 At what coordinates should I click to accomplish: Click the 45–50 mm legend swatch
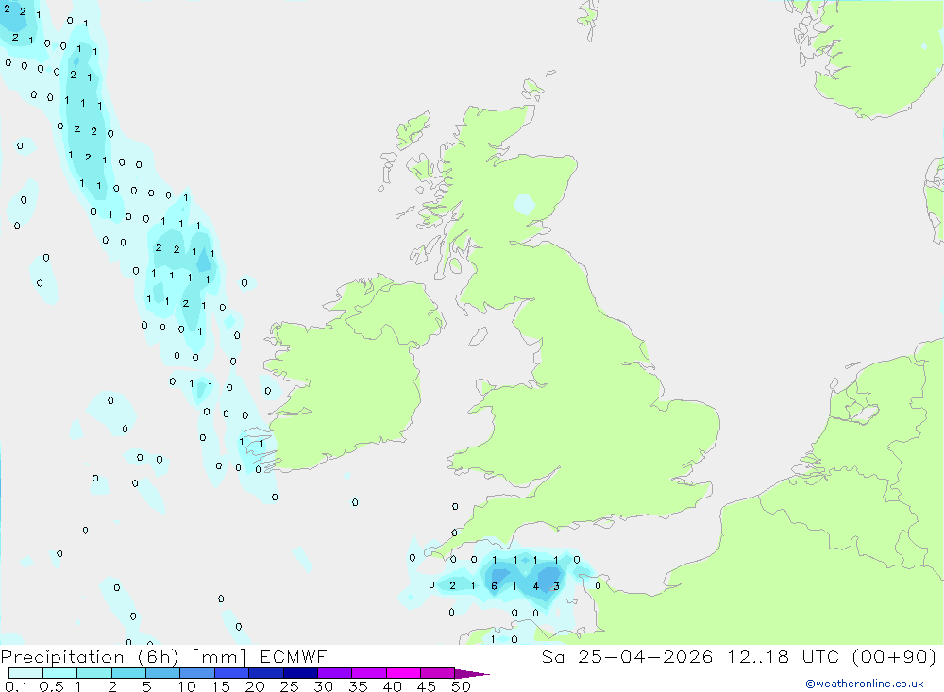(438, 673)
